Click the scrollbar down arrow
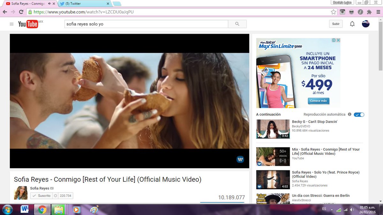 point(380,201)
